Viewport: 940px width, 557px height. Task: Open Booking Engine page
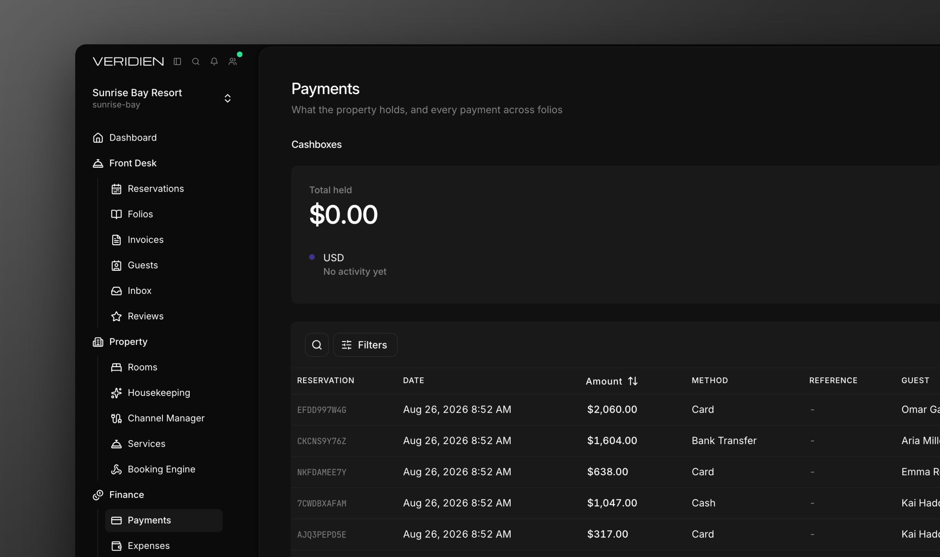point(161,469)
